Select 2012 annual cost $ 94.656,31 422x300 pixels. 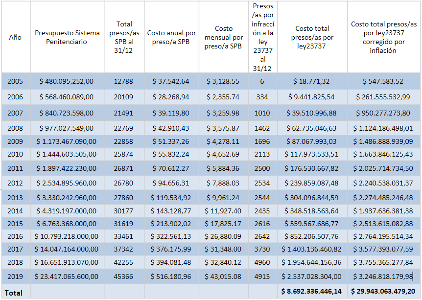click(x=171, y=183)
